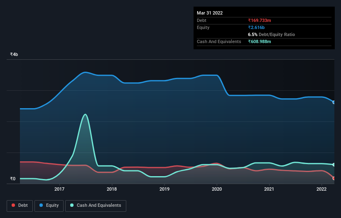Select the Debt end-point marker on chart

pyautogui.click(x=334, y=178)
